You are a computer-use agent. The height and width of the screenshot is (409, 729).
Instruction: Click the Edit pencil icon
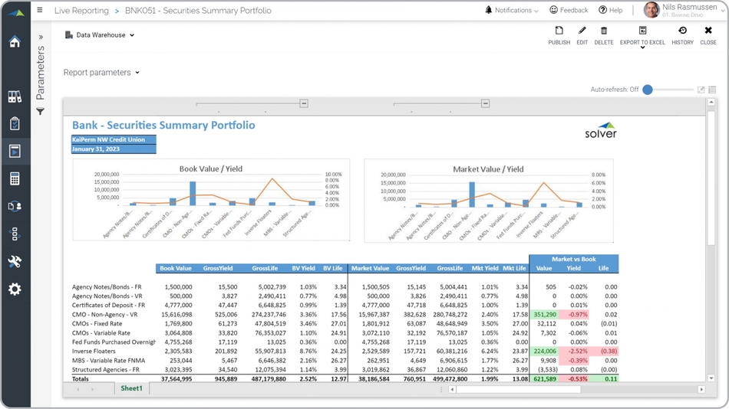pyautogui.click(x=582, y=35)
